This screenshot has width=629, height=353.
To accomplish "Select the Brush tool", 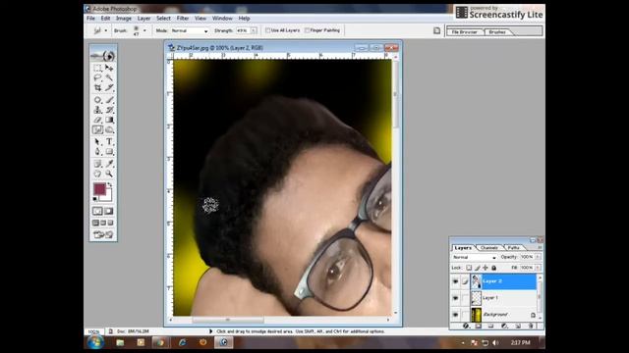I will (x=109, y=100).
